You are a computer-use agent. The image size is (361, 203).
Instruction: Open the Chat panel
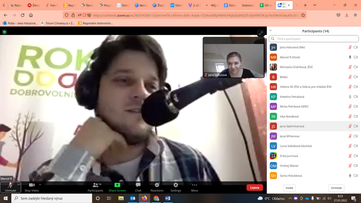click(x=138, y=187)
